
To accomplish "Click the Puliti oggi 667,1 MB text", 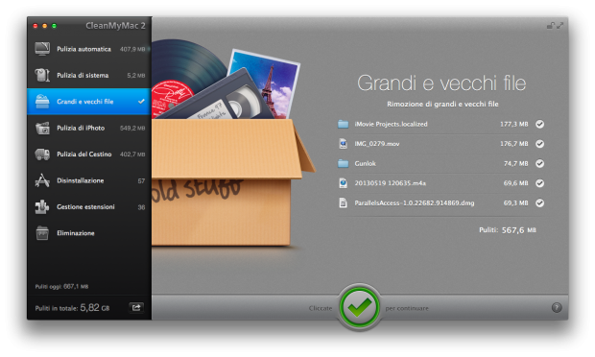I will [61, 286].
